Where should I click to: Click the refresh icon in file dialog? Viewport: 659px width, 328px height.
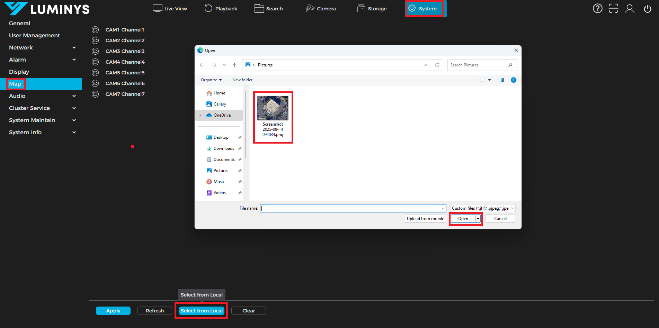tap(437, 65)
